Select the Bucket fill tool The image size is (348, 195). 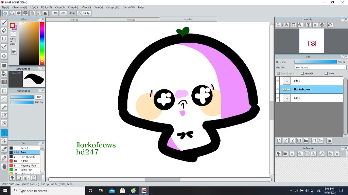coord(4,73)
